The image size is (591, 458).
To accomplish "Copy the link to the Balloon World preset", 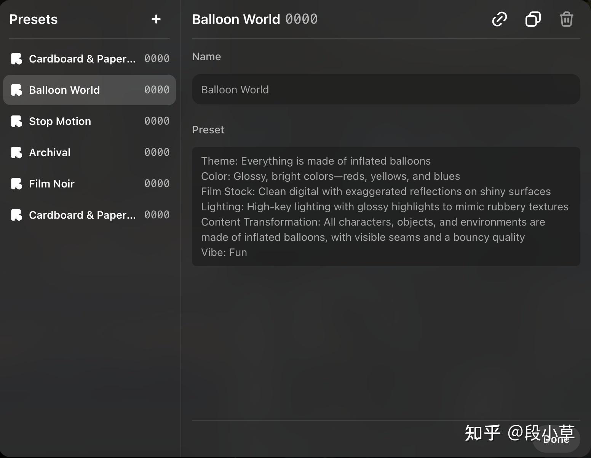I will click(x=500, y=19).
